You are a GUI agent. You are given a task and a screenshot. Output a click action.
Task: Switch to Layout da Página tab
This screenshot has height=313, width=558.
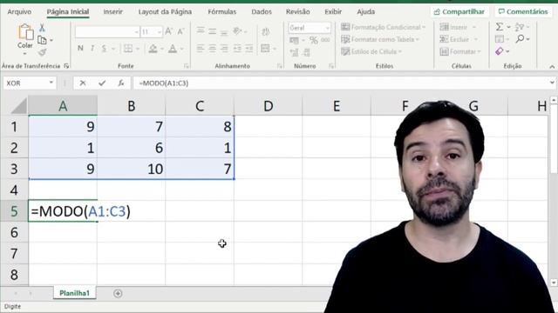pyautogui.click(x=165, y=11)
